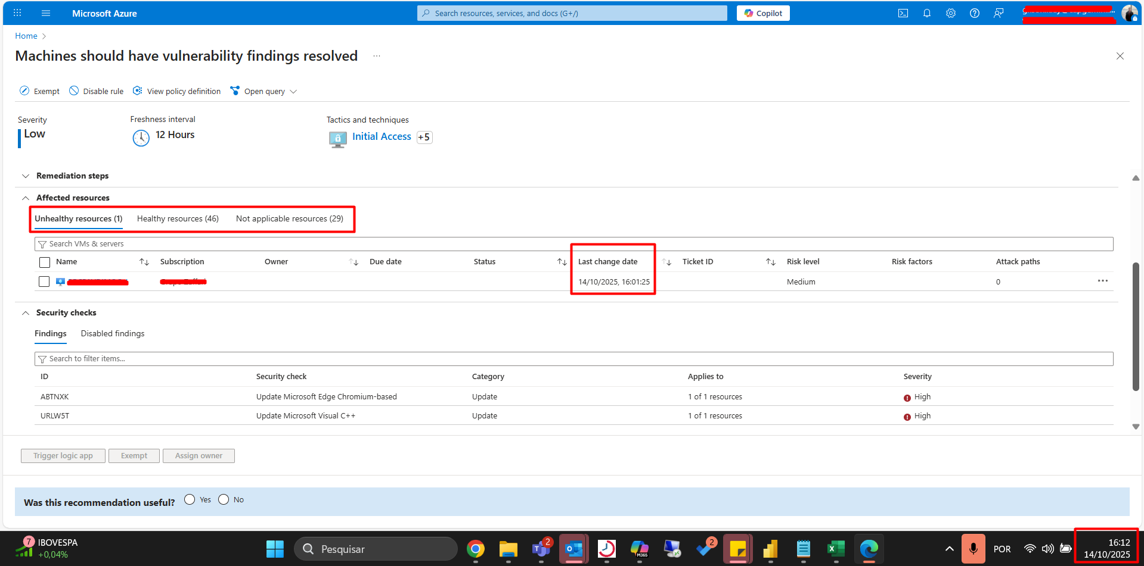The height and width of the screenshot is (566, 1144).
Task: Open Microsoft Teams from the taskbar
Action: tap(541, 549)
